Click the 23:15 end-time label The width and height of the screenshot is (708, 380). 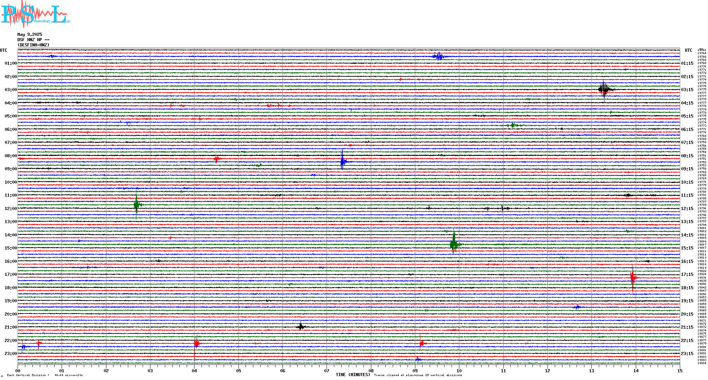click(687, 354)
